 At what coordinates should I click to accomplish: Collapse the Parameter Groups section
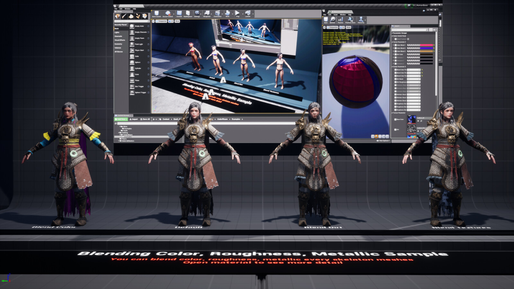click(x=392, y=33)
